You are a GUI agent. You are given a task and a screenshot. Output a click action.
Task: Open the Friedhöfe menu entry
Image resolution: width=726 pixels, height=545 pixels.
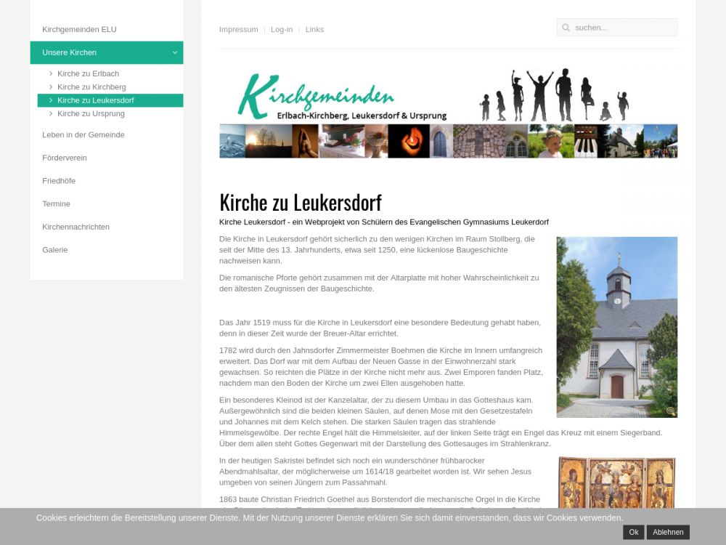tap(59, 181)
